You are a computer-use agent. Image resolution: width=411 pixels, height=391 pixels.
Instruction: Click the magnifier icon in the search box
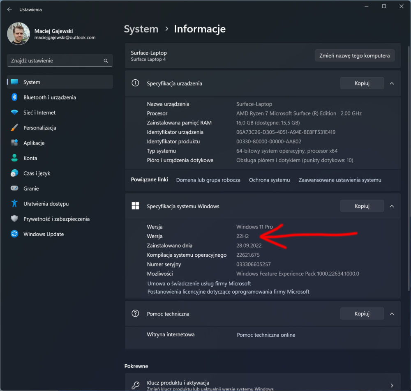pyautogui.click(x=106, y=61)
